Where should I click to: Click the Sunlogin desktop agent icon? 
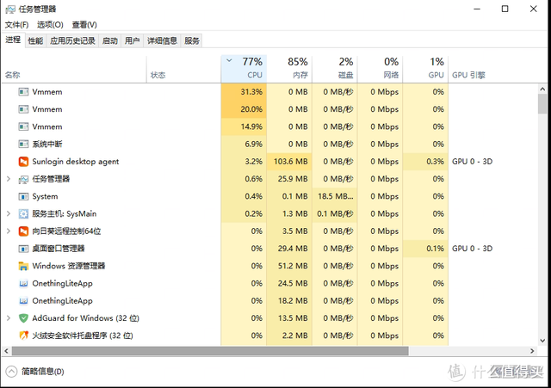tap(23, 162)
